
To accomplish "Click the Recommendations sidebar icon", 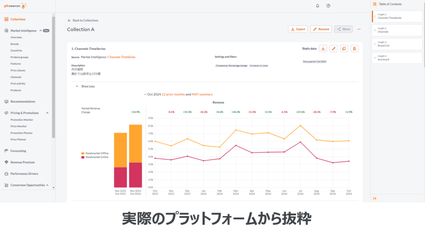I will pyautogui.click(x=6, y=101).
